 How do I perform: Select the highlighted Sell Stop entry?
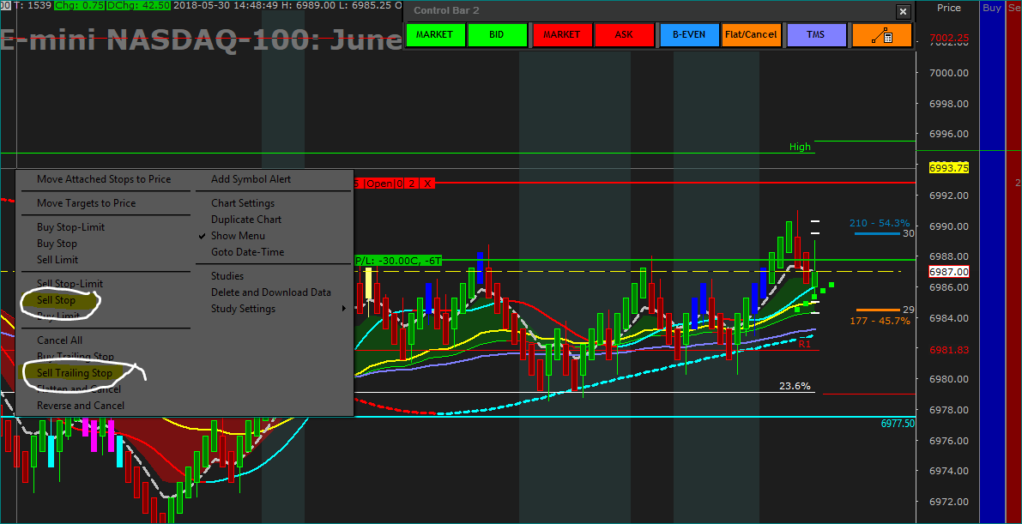56,300
